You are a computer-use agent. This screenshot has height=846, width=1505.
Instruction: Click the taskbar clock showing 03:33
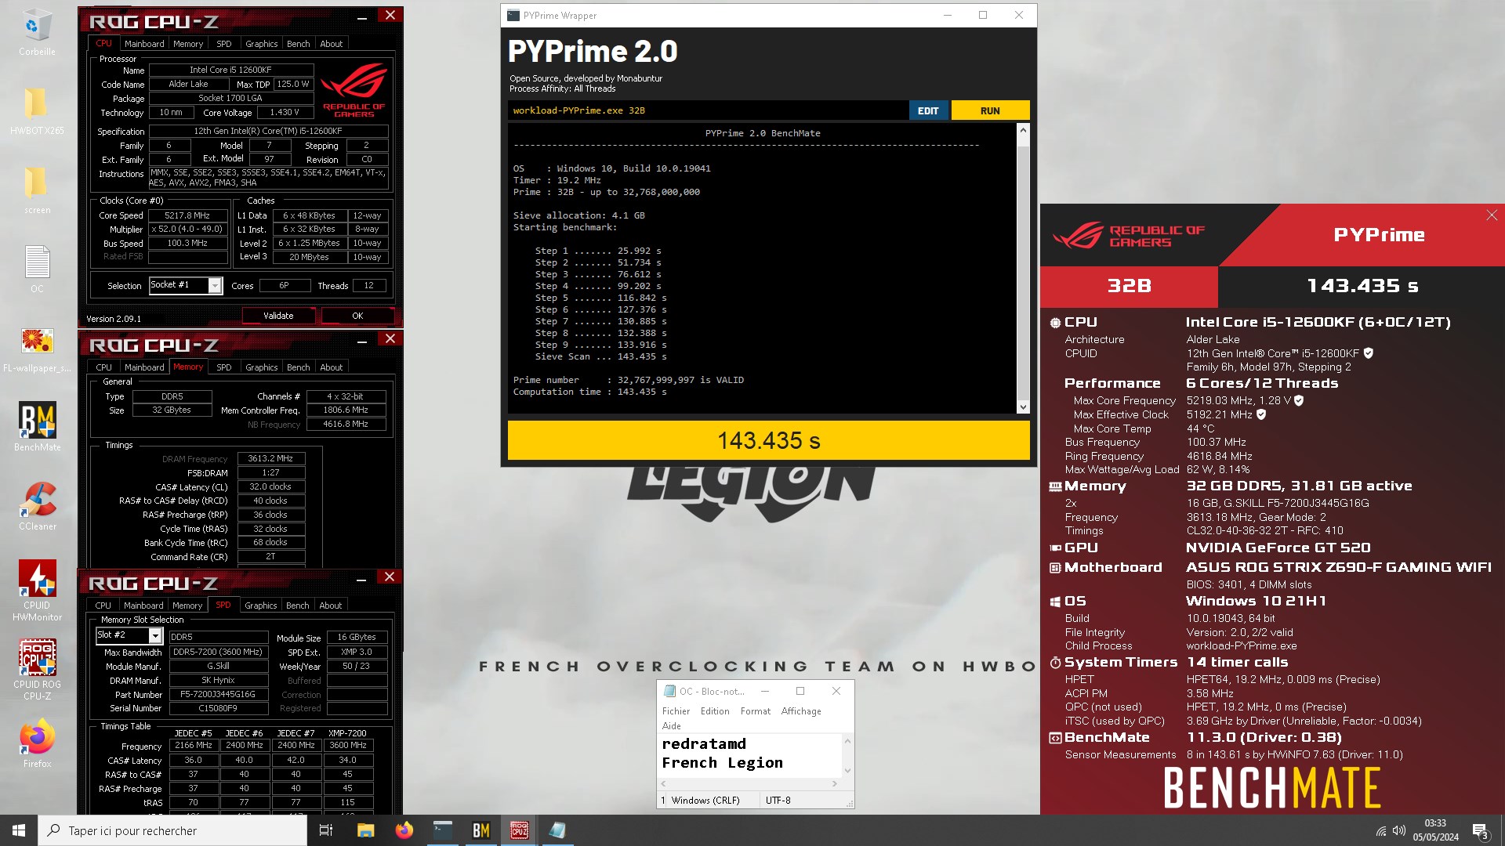(x=1435, y=830)
